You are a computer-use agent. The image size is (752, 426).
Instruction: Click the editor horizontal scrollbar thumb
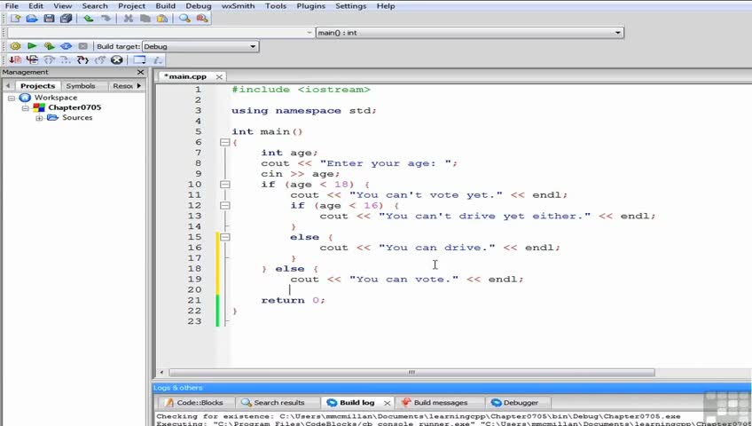(x=412, y=372)
